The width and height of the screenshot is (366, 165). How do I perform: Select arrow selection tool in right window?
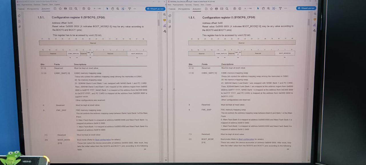coord(258,9)
